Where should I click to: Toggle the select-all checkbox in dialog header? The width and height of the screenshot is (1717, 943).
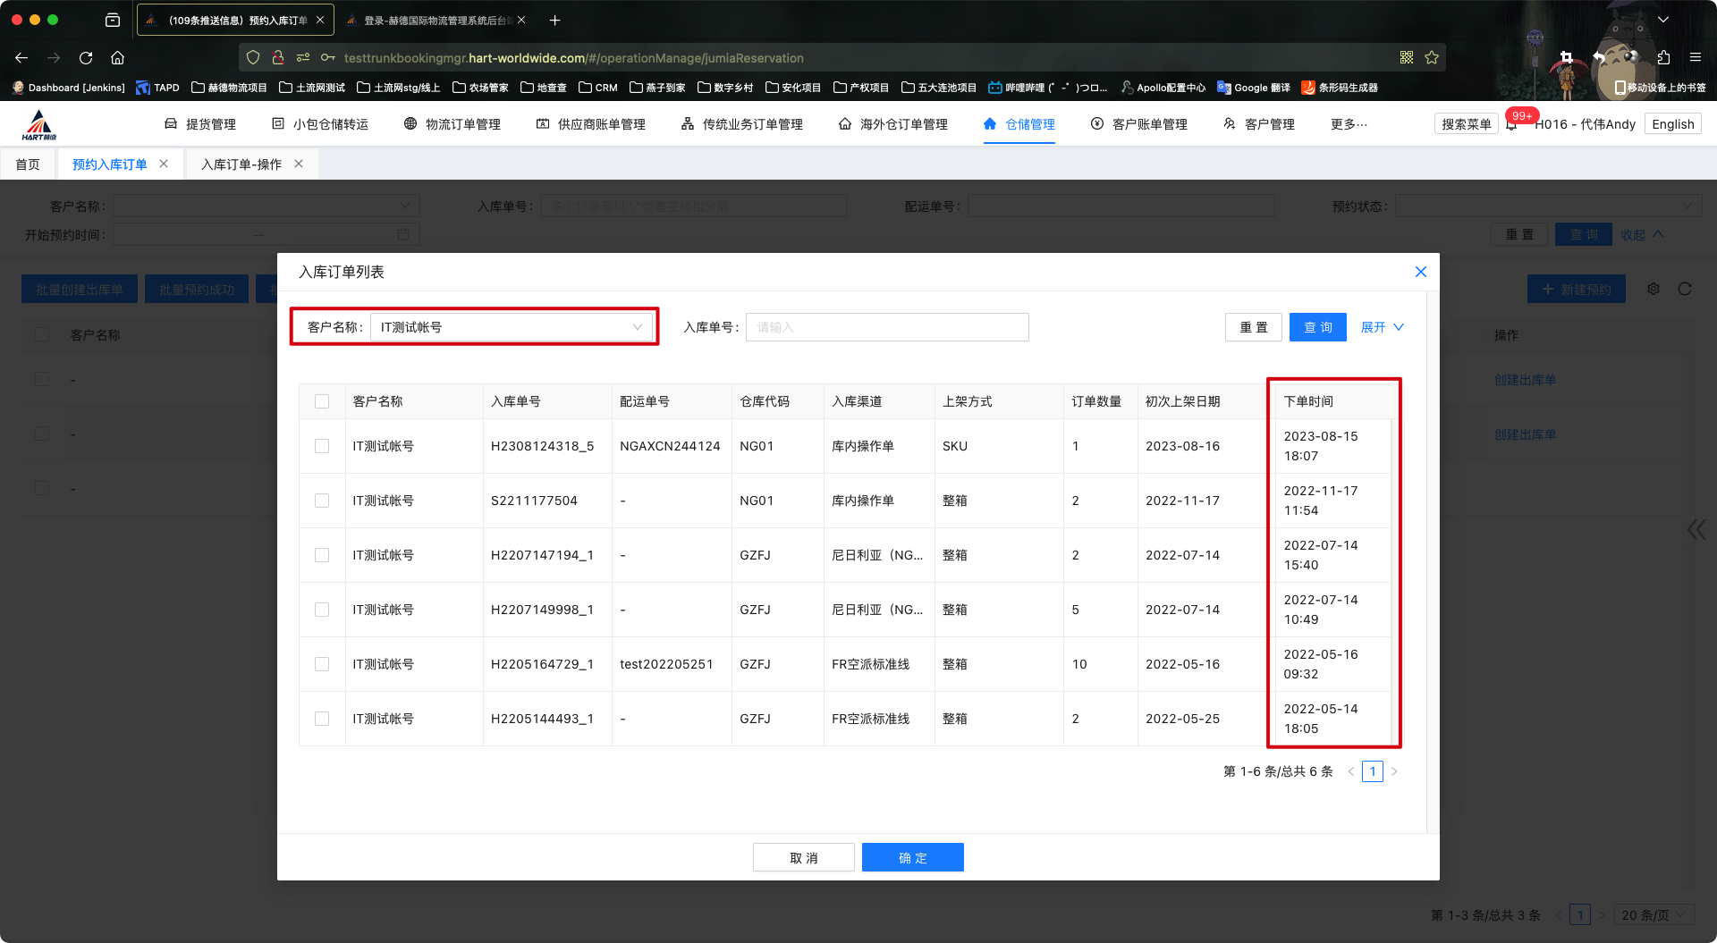tap(322, 401)
